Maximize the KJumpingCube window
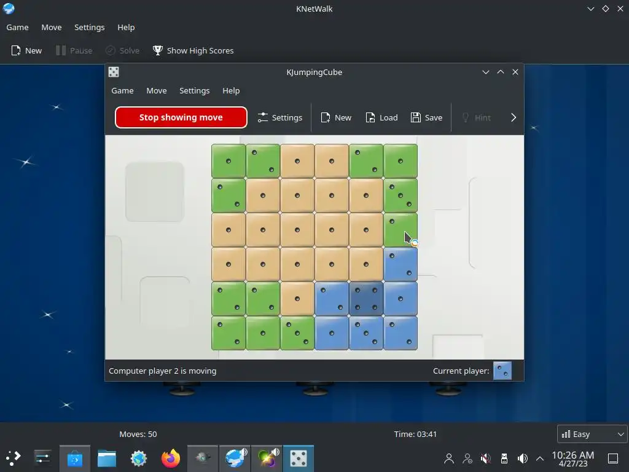The width and height of the screenshot is (629, 472). tap(501, 72)
